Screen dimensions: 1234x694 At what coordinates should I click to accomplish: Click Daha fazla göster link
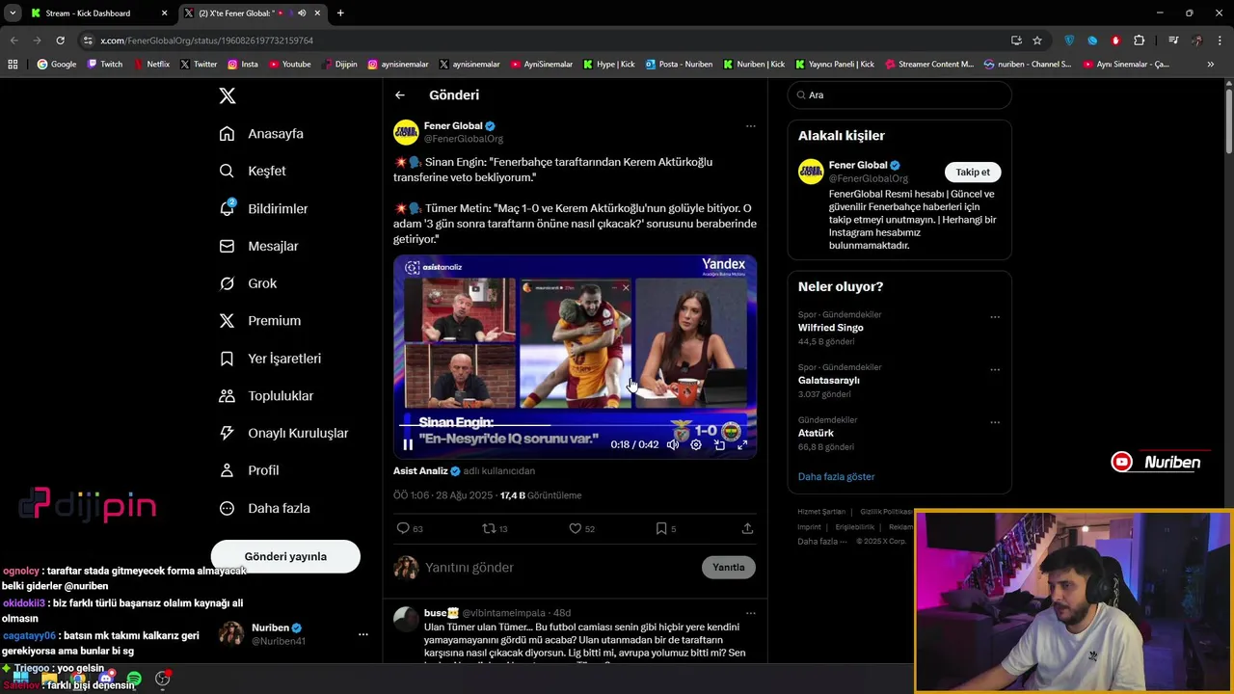coord(837,476)
